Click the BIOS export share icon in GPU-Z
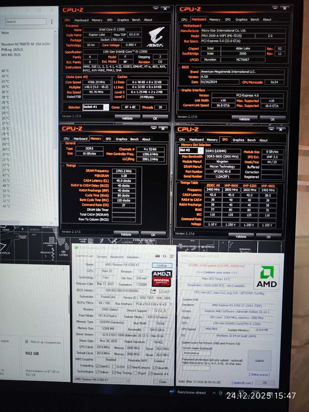Image resolution: width=309 pixels, height=412 pixels. tap(153, 291)
